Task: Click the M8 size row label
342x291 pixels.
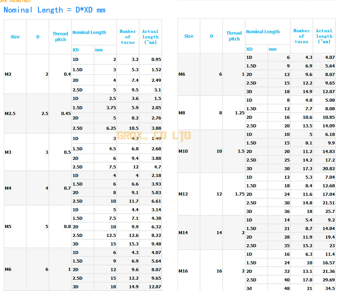Action: (182, 113)
